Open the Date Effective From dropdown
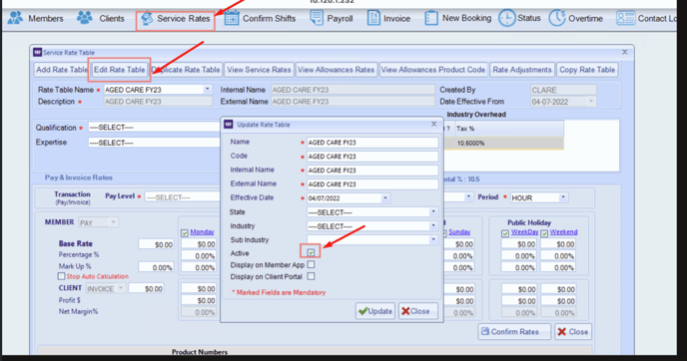The width and height of the screenshot is (687, 361). click(591, 102)
